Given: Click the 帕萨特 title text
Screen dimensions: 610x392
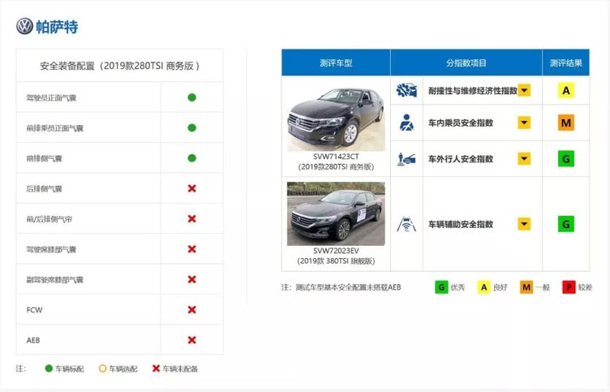Looking at the screenshot, I should click(57, 27).
